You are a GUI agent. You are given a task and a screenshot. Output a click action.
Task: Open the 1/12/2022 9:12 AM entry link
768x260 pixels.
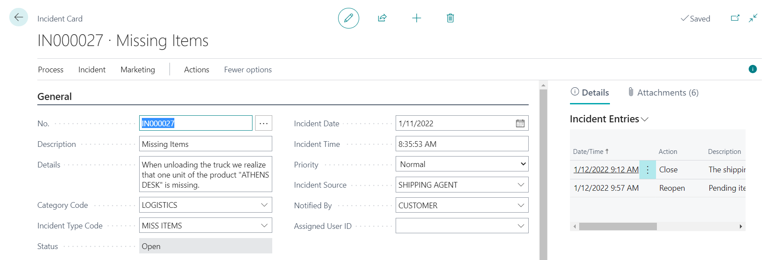(606, 170)
